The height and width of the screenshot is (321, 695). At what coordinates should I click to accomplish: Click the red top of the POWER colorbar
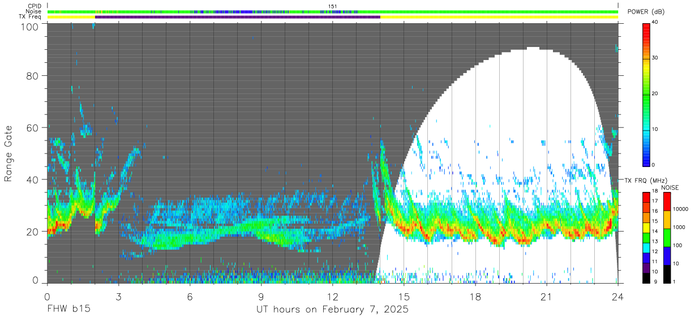click(x=647, y=28)
